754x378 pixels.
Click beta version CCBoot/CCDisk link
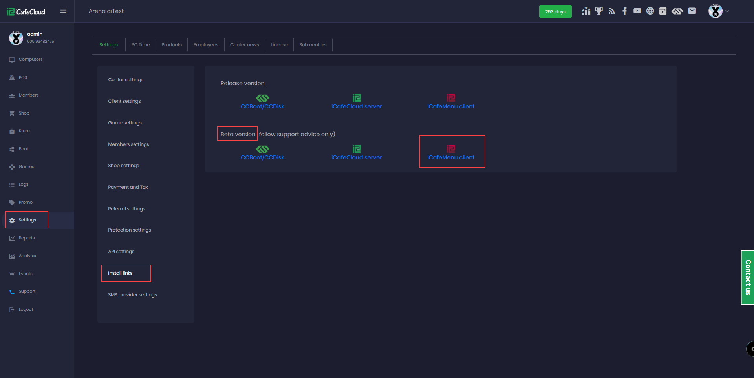(x=262, y=157)
